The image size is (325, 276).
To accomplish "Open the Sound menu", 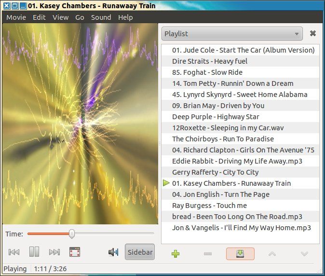I will [x=101, y=17].
